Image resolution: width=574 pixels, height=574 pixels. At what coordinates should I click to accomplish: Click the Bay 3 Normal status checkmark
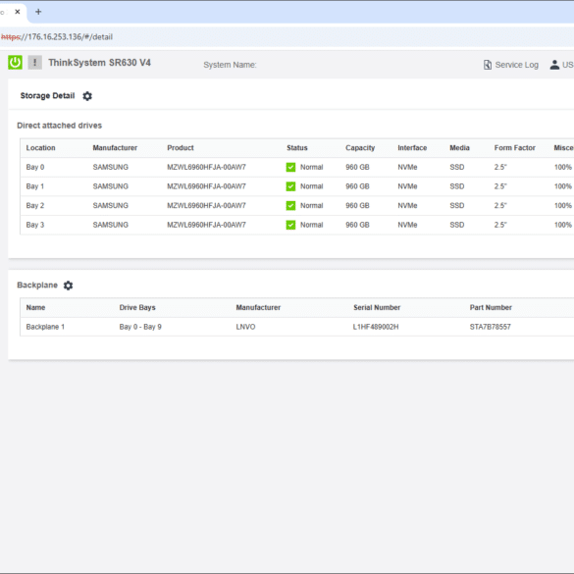(290, 225)
